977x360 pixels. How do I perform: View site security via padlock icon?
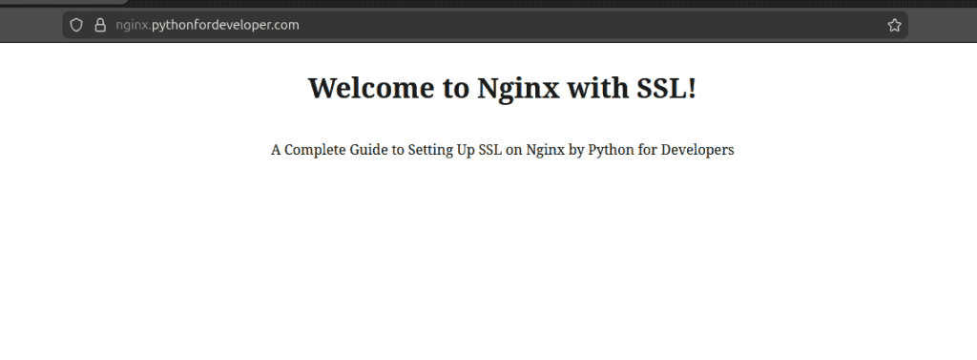(99, 25)
